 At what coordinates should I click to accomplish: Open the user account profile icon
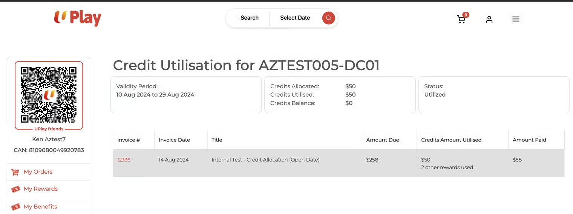[x=489, y=19]
